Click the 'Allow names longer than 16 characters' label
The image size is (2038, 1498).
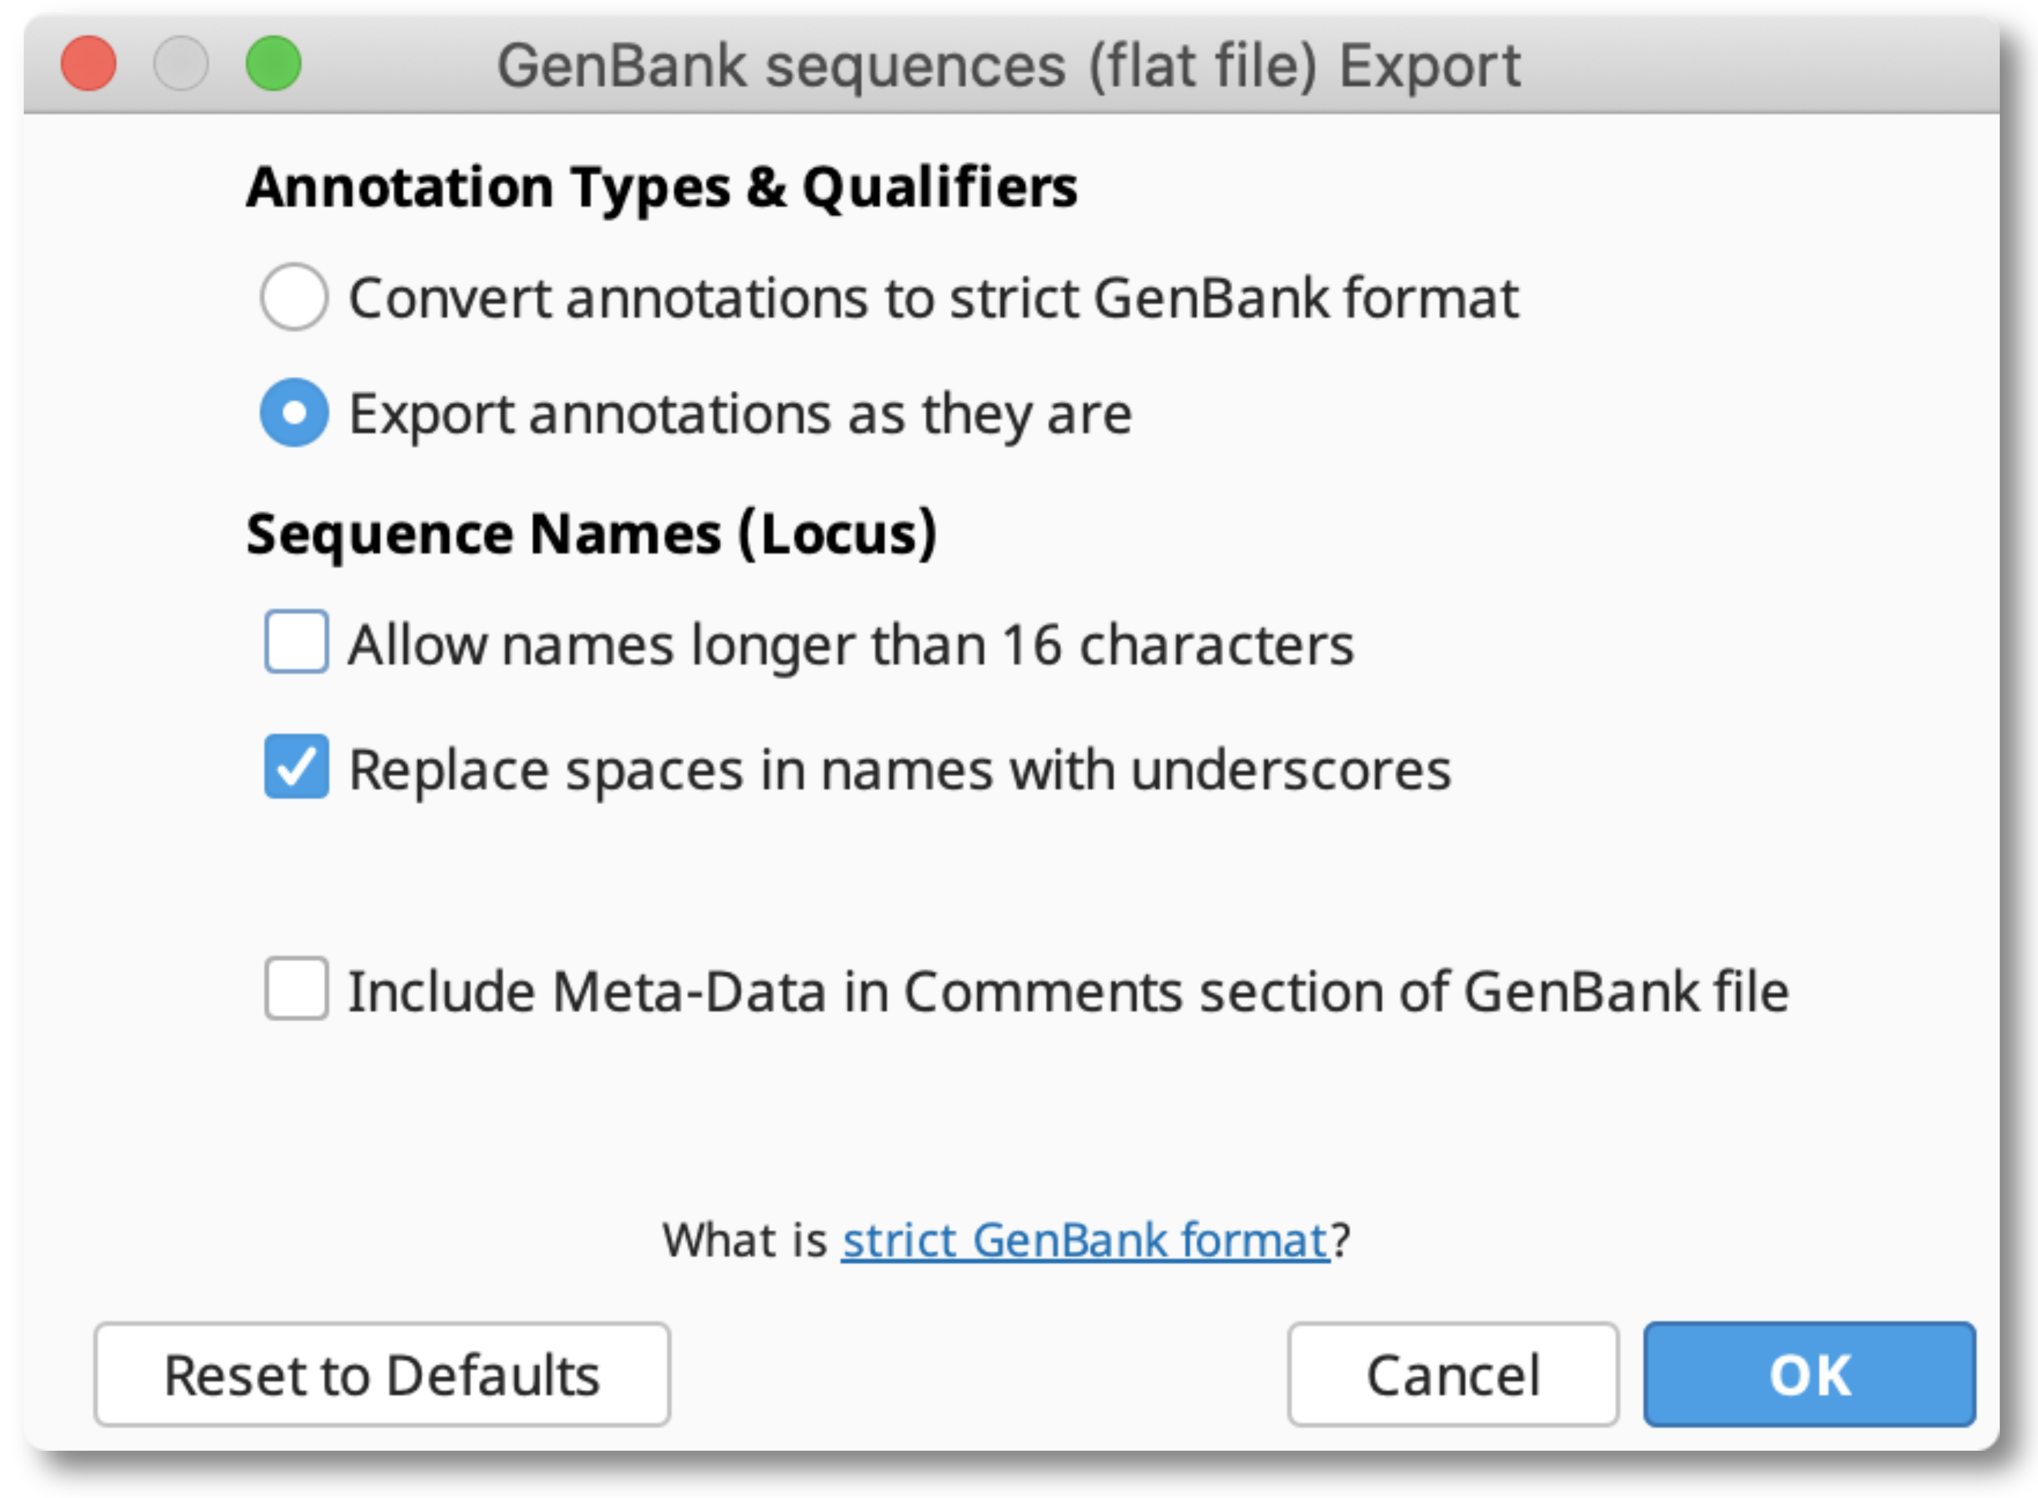click(x=851, y=645)
